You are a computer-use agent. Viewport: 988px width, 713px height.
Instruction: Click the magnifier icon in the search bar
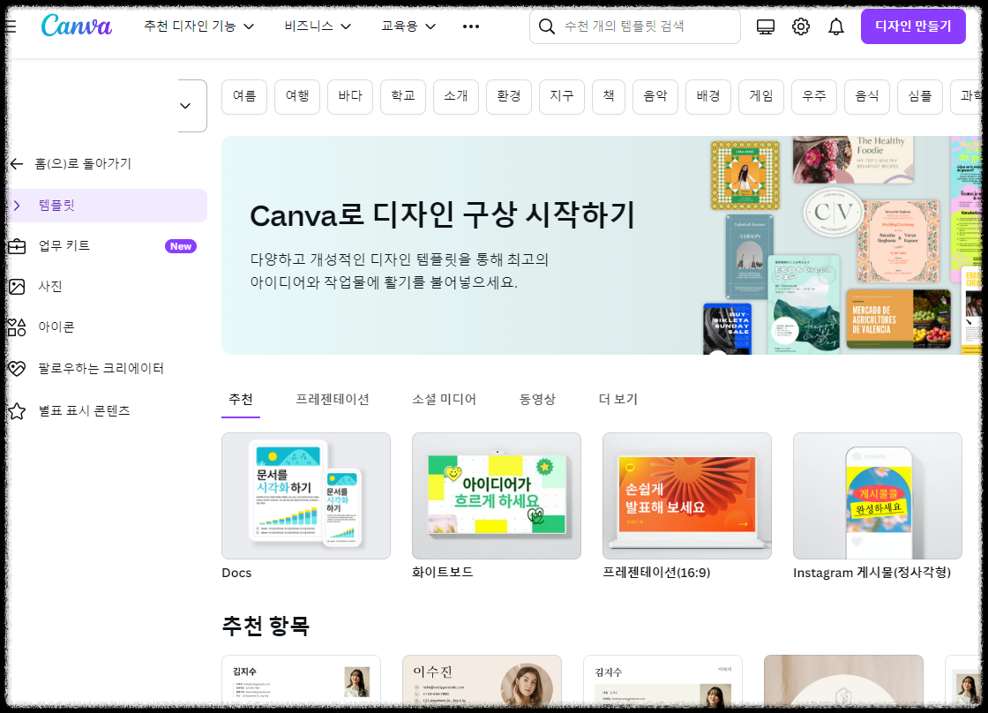coord(547,26)
